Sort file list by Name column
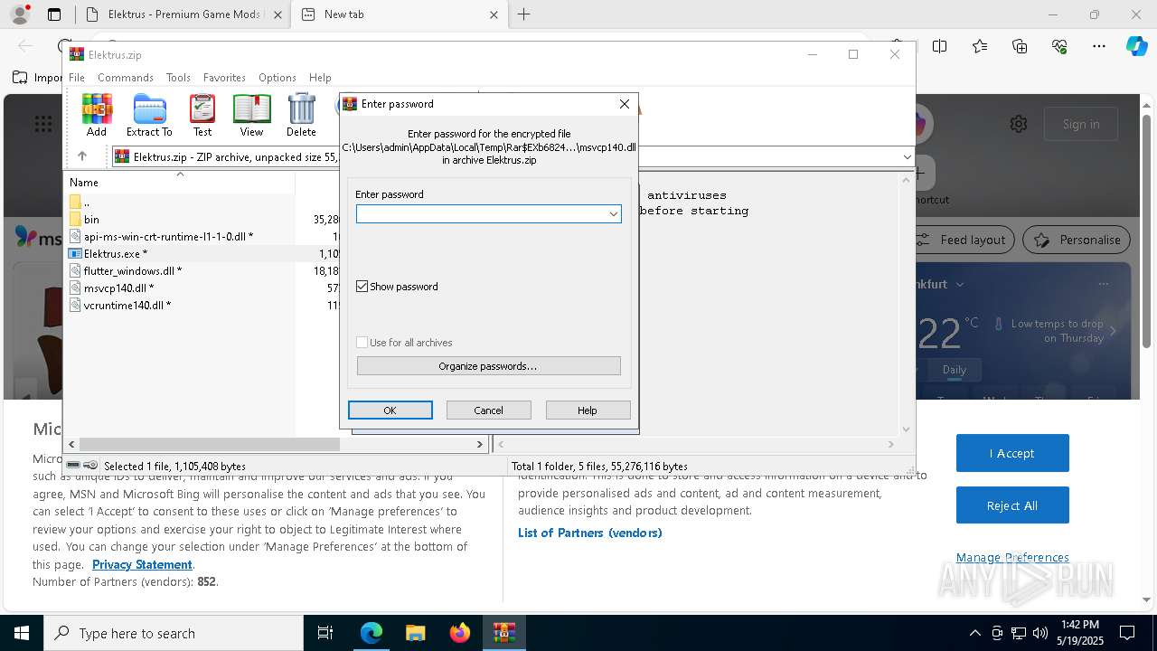 click(84, 183)
